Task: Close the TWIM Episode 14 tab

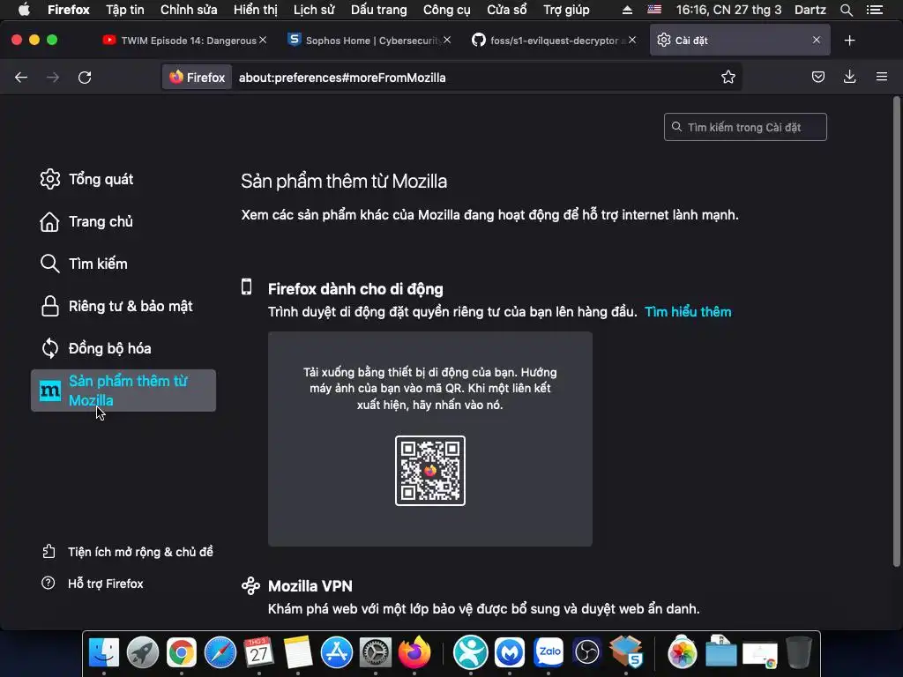Action: 263,40
